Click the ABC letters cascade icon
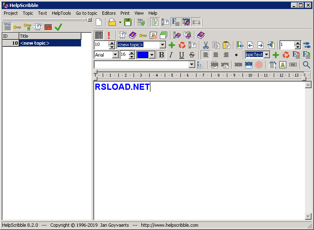 click(x=200, y=65)
